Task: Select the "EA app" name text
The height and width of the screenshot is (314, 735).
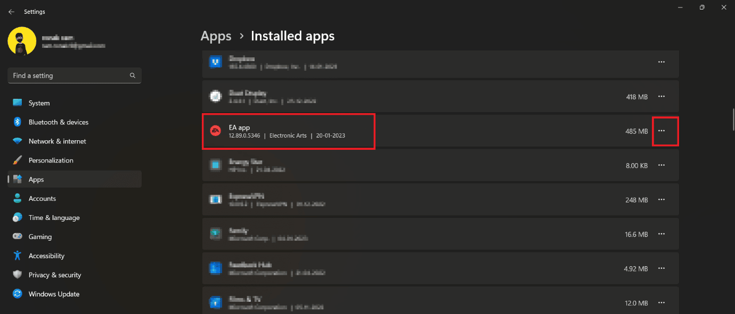Action: (x=239, y=128)
